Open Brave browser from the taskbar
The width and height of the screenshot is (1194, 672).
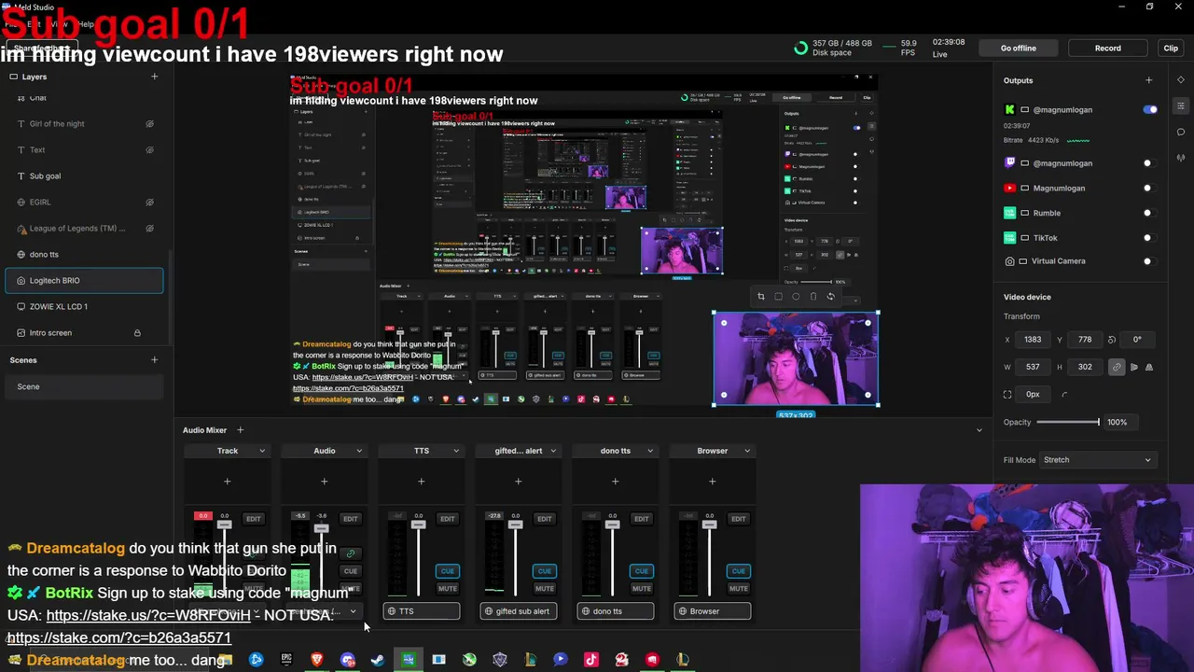pyautogui.click(x=317, y=660)
